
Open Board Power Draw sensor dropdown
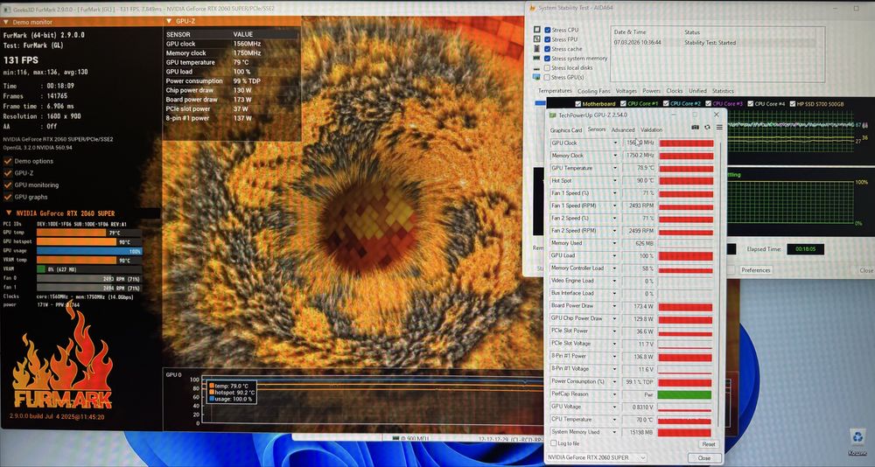coord(615,306)
